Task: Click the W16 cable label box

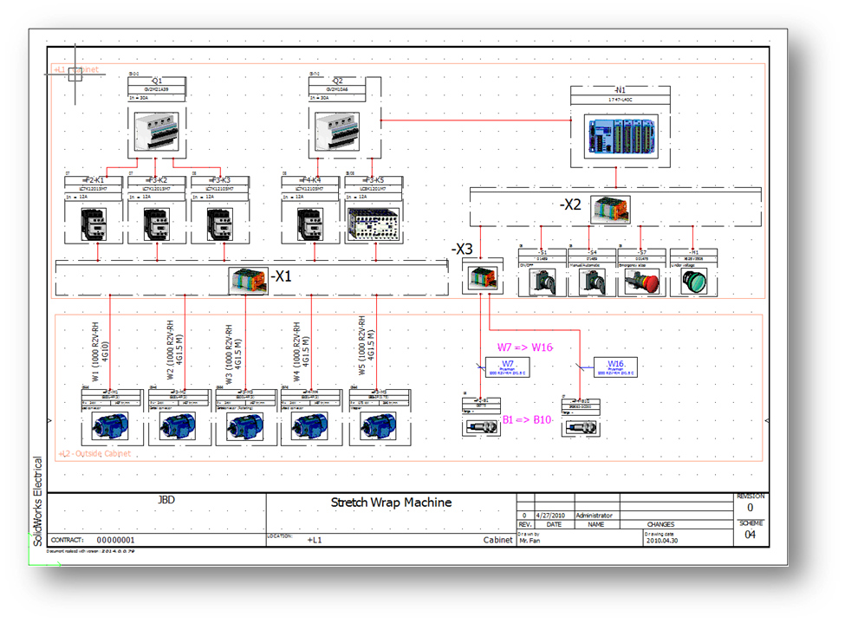Action: pyautogui.click(x=615, y=367)
